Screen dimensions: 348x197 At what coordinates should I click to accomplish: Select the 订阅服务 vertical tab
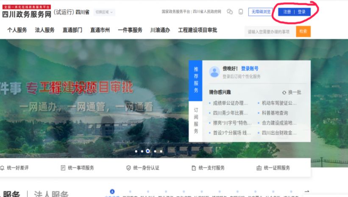pos(195,121)
